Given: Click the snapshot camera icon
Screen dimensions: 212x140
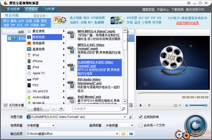Looking at the screenshot, I should tap(176, 105).
